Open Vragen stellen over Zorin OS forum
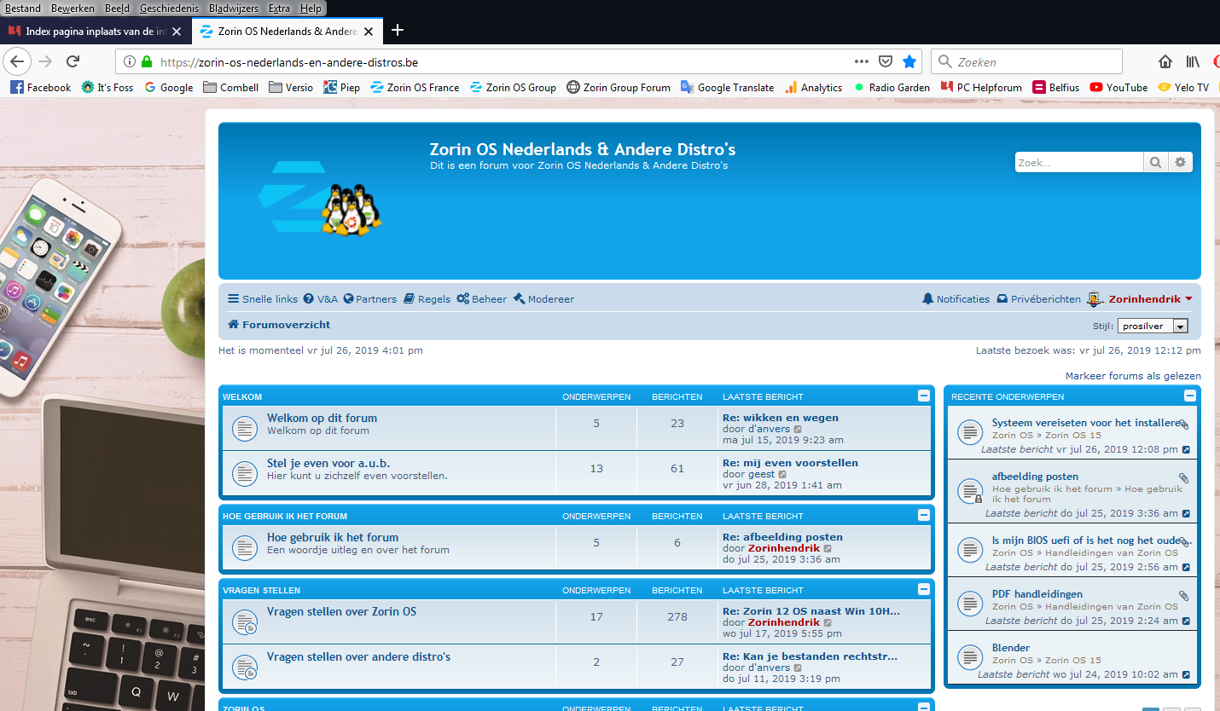 pyautogui.click(x=341, y=611)
